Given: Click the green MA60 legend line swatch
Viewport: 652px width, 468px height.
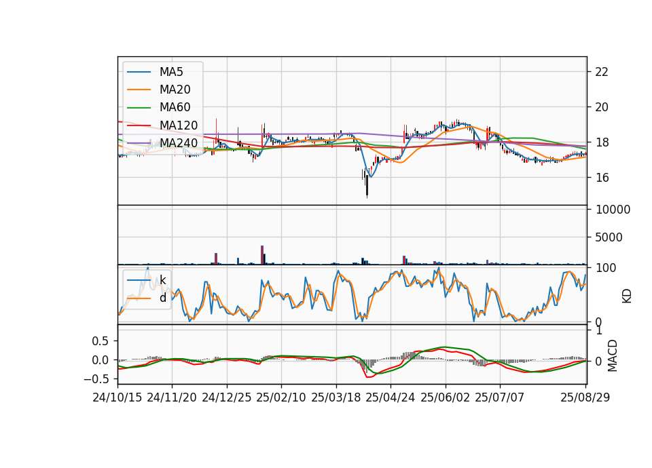Looking at the screenshot, I should pos(139,108).
